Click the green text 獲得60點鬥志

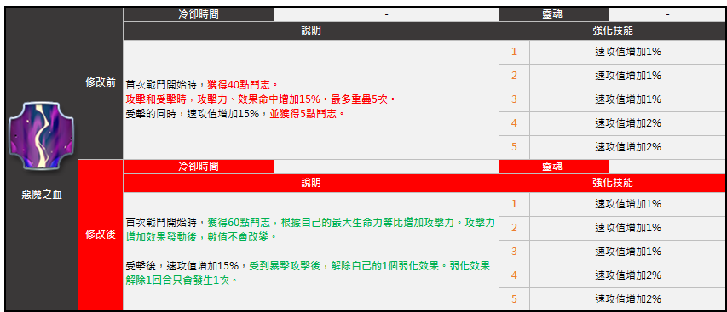242,223
